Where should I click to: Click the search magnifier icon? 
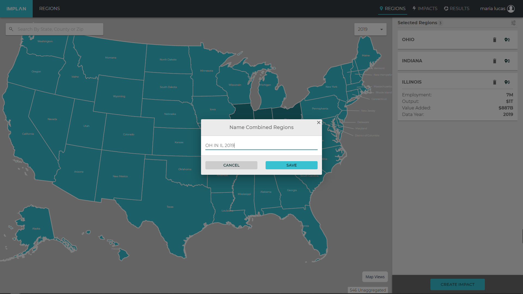(x=11, y=29)
